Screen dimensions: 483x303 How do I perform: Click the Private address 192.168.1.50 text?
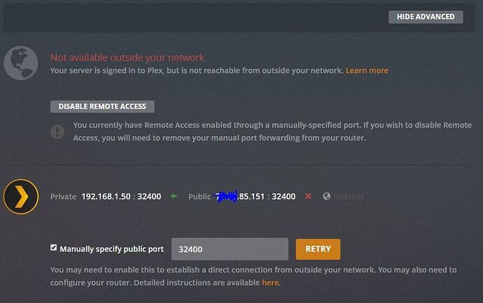108,197
